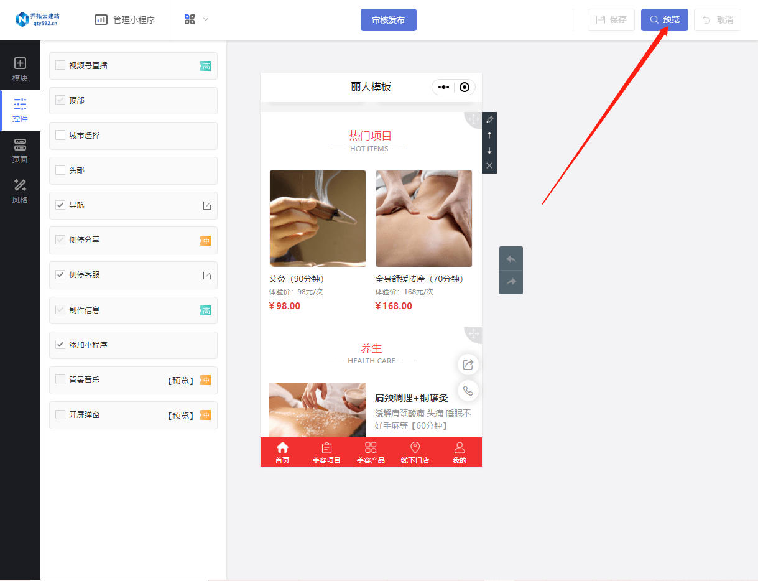Click the pencil edit icon on module toolbar
Image resolution: width=758 pixels, height=581 pixels.
point(489,119)
